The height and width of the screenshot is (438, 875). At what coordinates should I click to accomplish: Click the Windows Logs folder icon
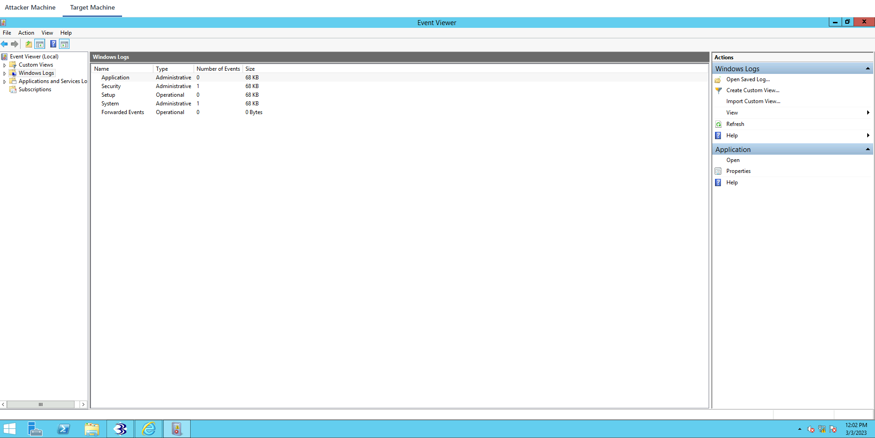13,73
